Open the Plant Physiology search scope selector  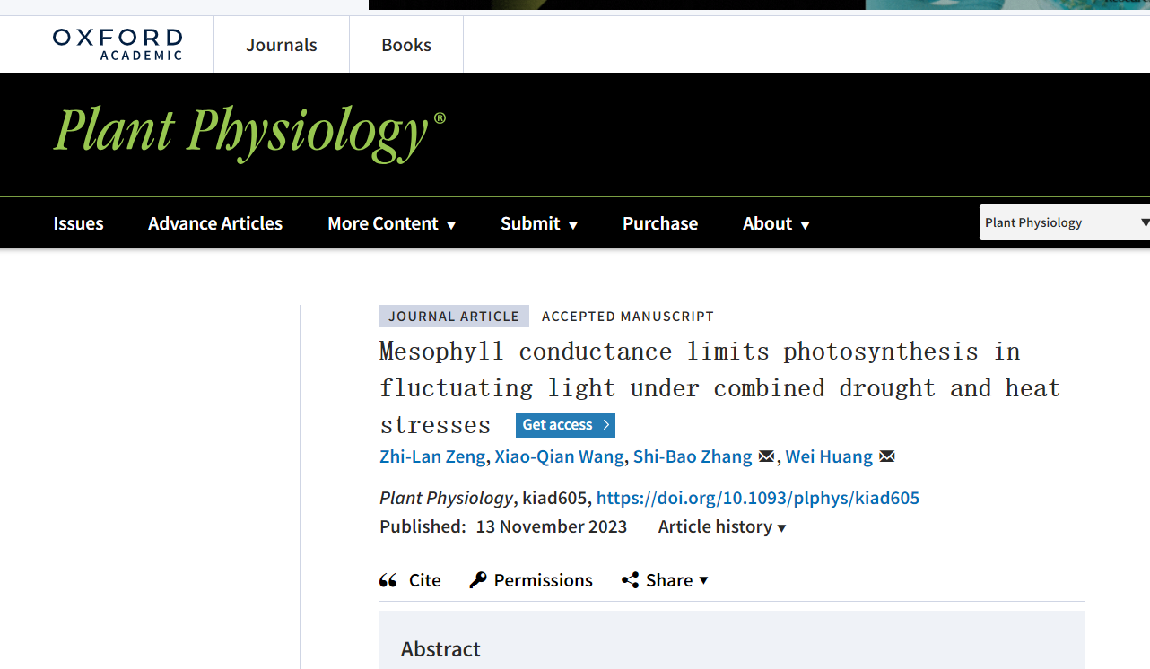(1064, 222)
